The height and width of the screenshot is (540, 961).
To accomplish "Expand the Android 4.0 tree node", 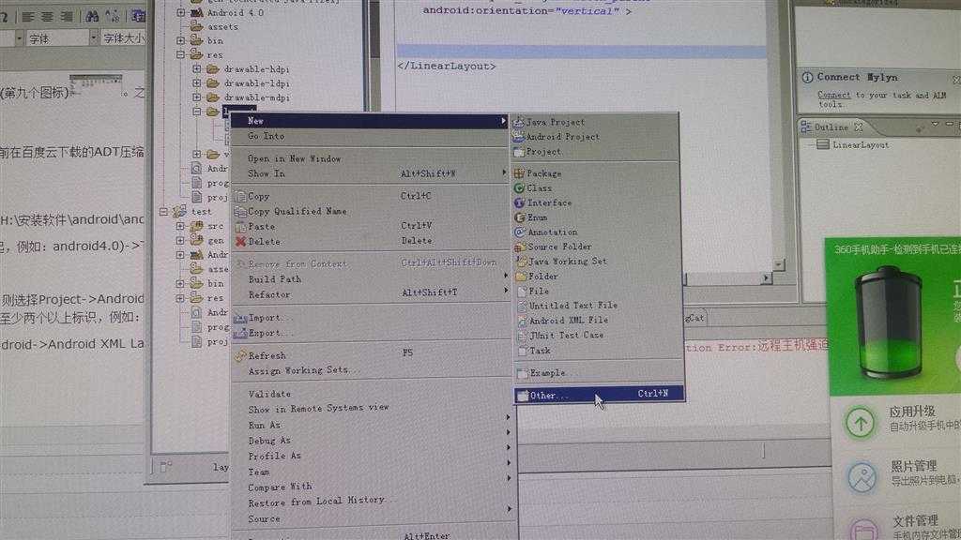I will pos(181,12).
